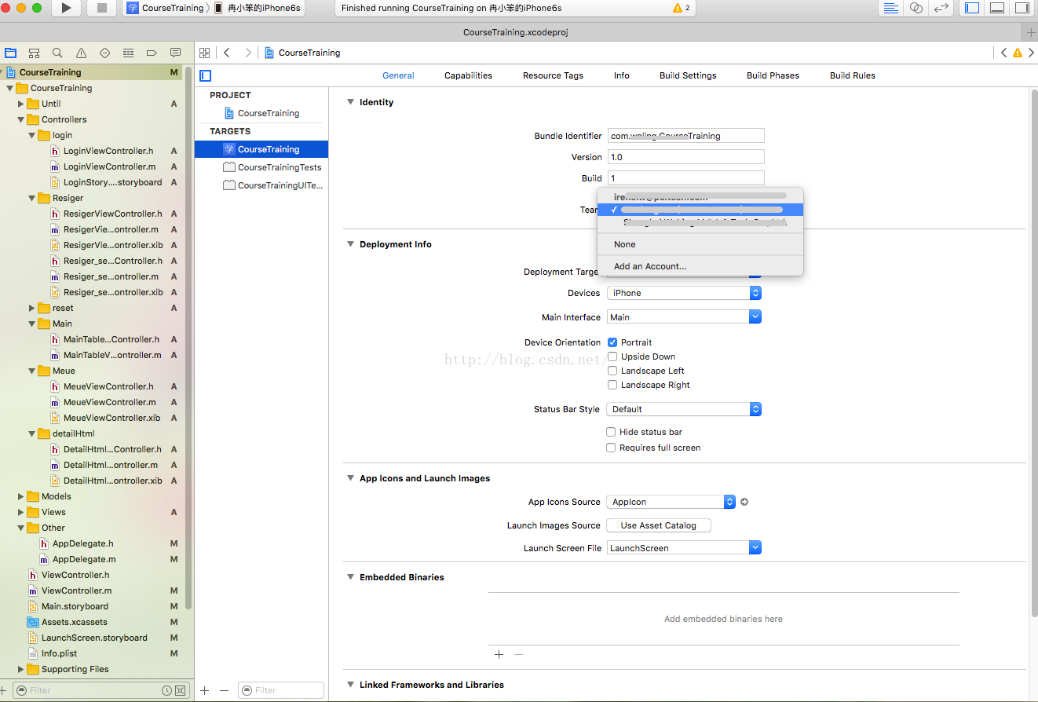Click the Bundle Identifier text field
1038x702 pixels.
tap(685, 136)
